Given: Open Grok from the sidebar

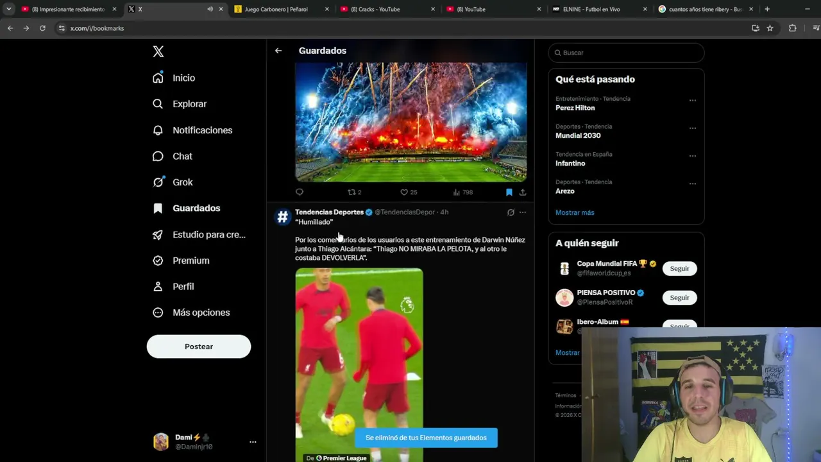Looking at the screenshot, I should click(x=173, y=182).
